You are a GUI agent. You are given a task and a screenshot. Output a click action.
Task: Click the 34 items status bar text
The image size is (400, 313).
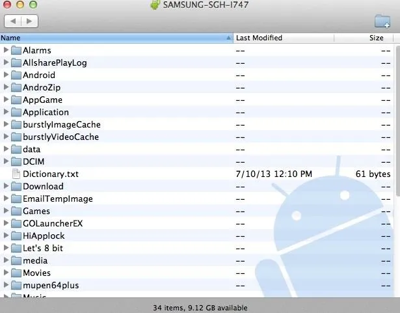tap(200, 308)
